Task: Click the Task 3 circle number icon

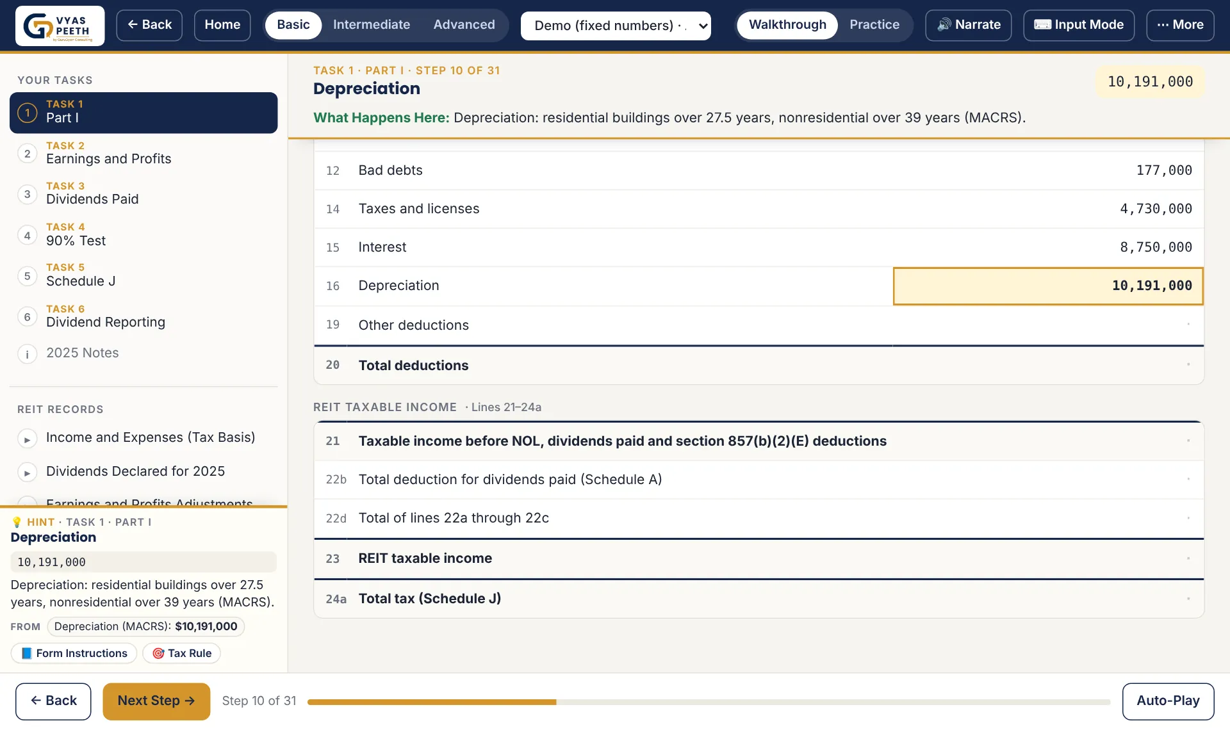Action: pos(27,194)
